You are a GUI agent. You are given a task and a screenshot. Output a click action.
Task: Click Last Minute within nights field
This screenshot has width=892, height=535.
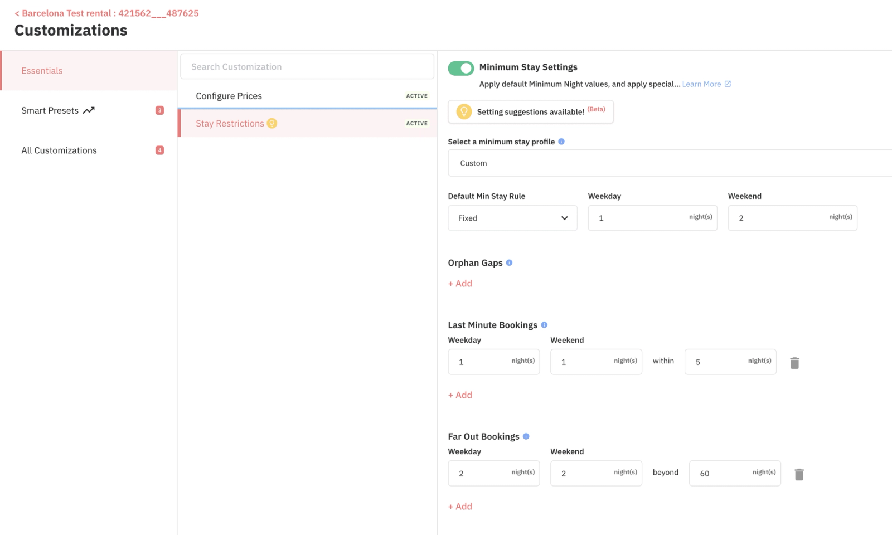(x=730, y=362)
